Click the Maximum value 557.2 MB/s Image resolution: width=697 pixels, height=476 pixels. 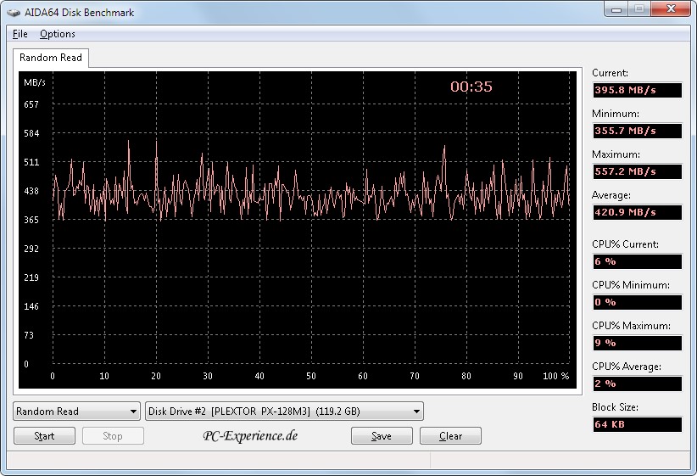click(637, 171)
